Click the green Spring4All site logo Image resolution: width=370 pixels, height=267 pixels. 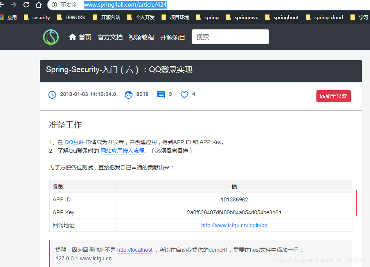pos(51,37)
